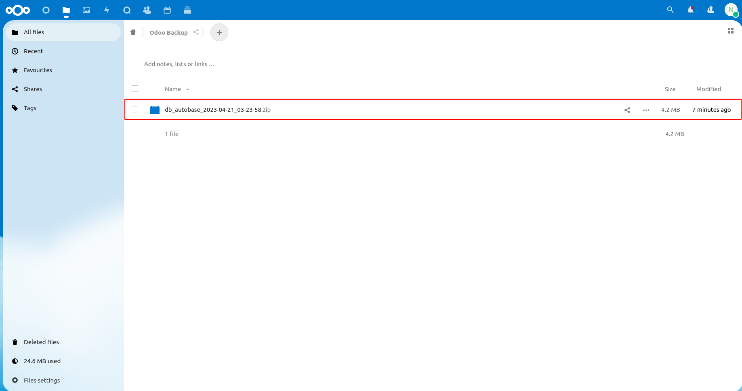Click the Add notes text field
742x391 pixels.
[179, 64]
